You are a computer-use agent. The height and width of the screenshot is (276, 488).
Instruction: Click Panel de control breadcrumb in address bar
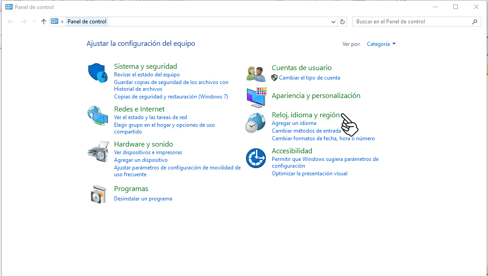tap(87, 22)
